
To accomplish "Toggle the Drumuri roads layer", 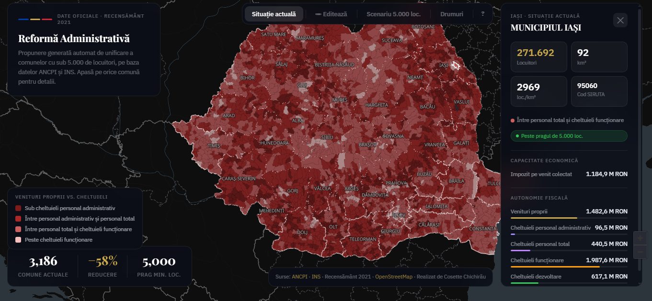I will (x=452, y=14).
